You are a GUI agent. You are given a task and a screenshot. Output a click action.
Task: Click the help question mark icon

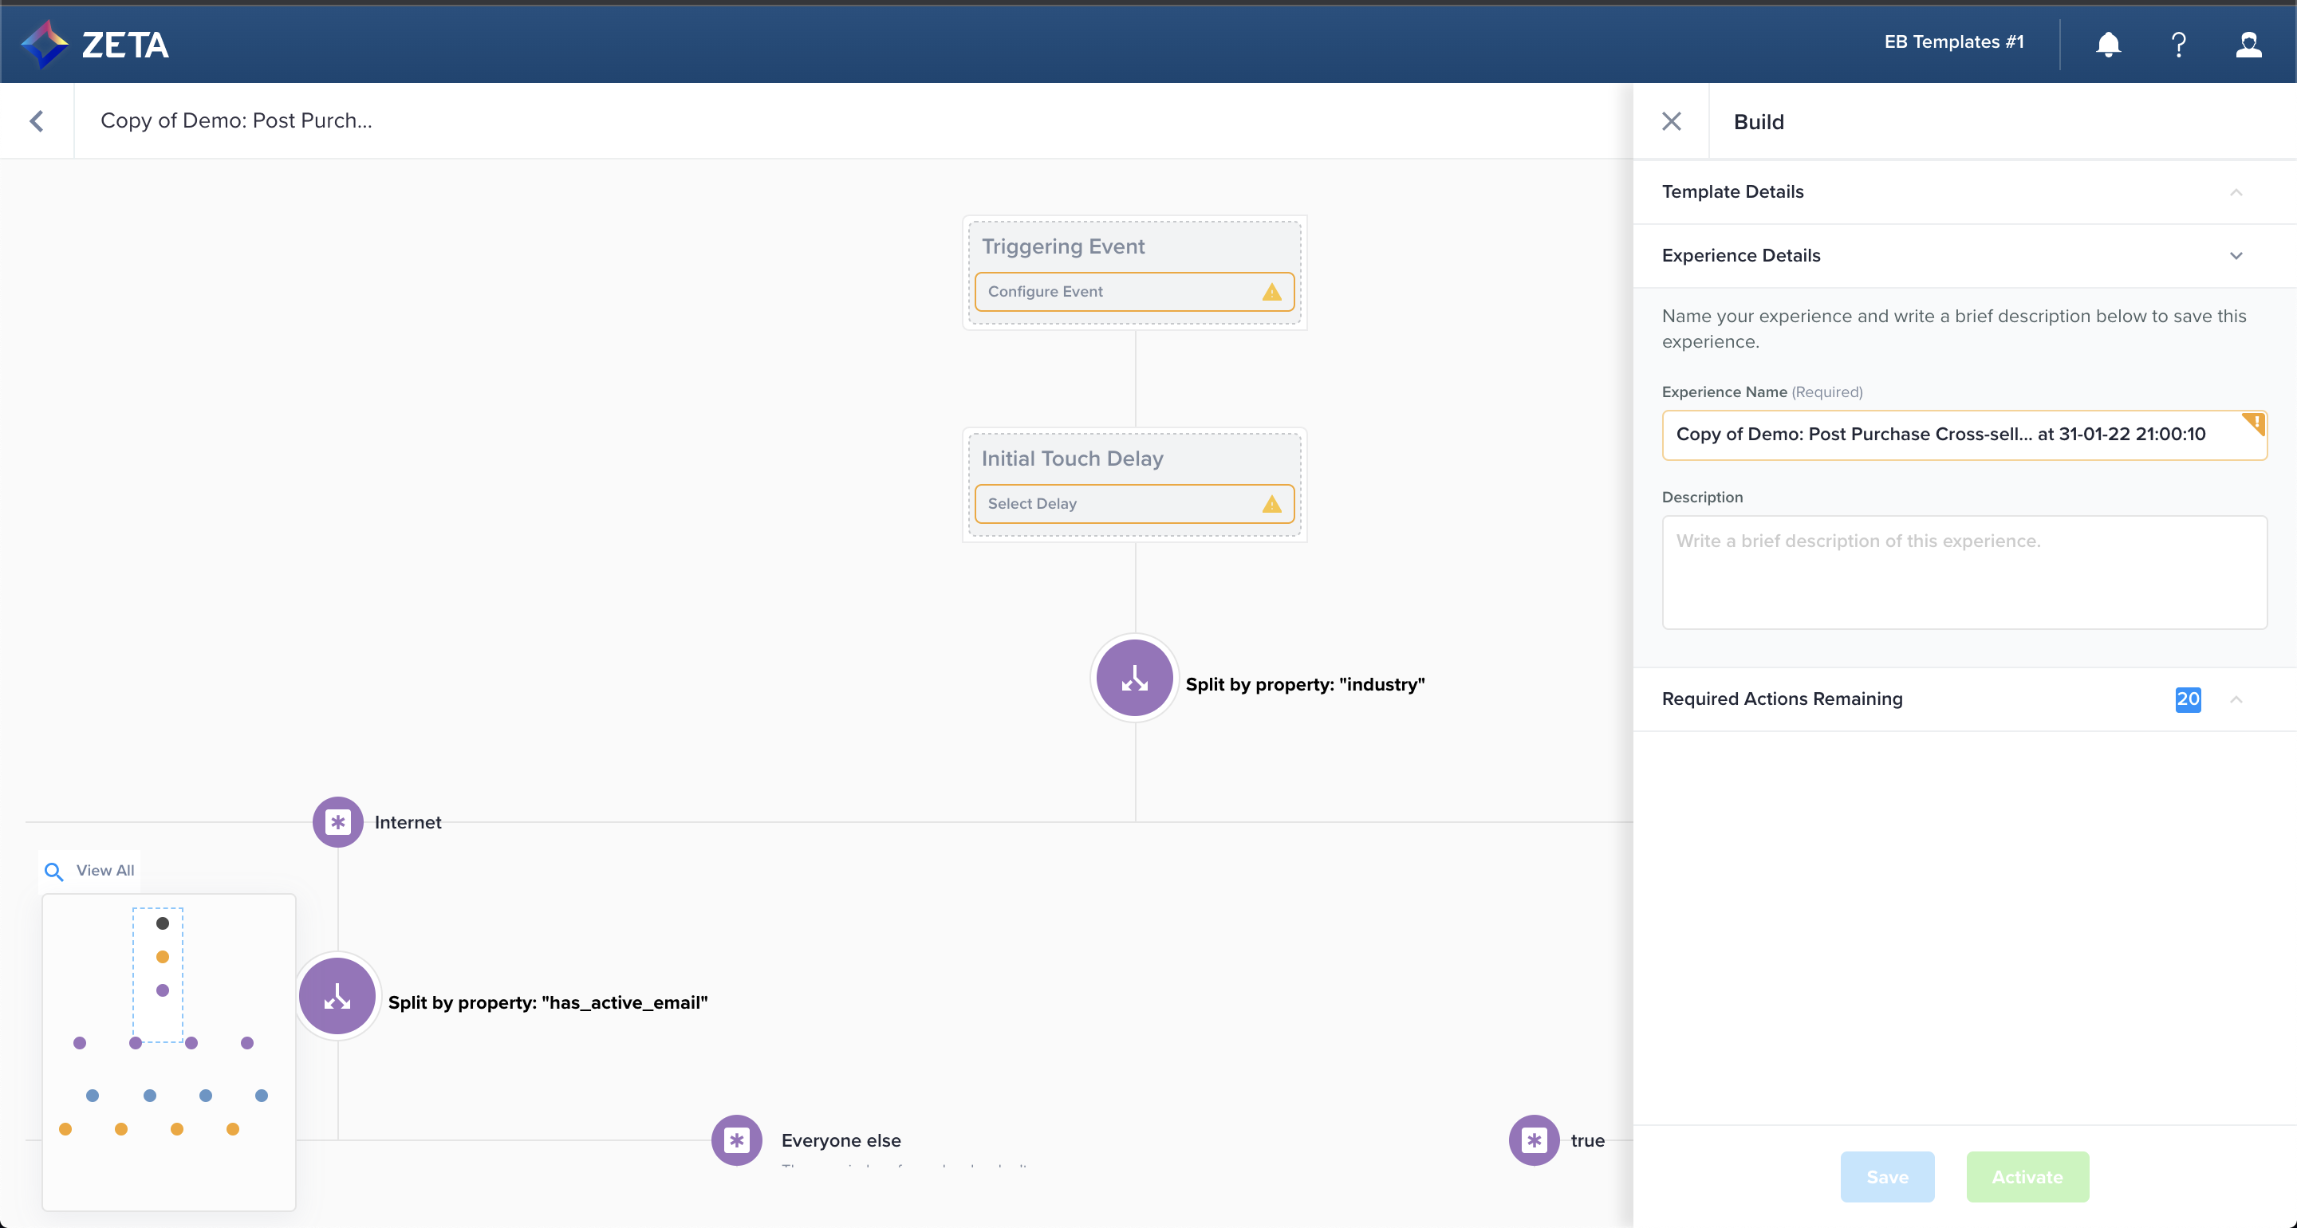(x=2178, y=44)
